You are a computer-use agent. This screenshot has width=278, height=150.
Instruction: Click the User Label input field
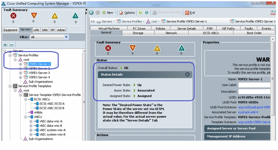click(x=254, y=85)
